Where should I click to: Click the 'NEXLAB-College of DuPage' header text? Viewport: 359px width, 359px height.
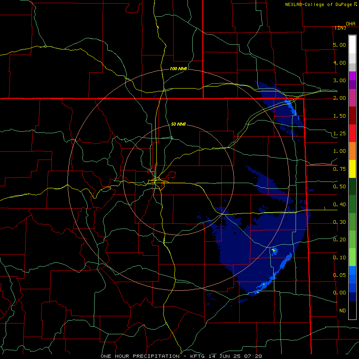(x=318, y=4)
